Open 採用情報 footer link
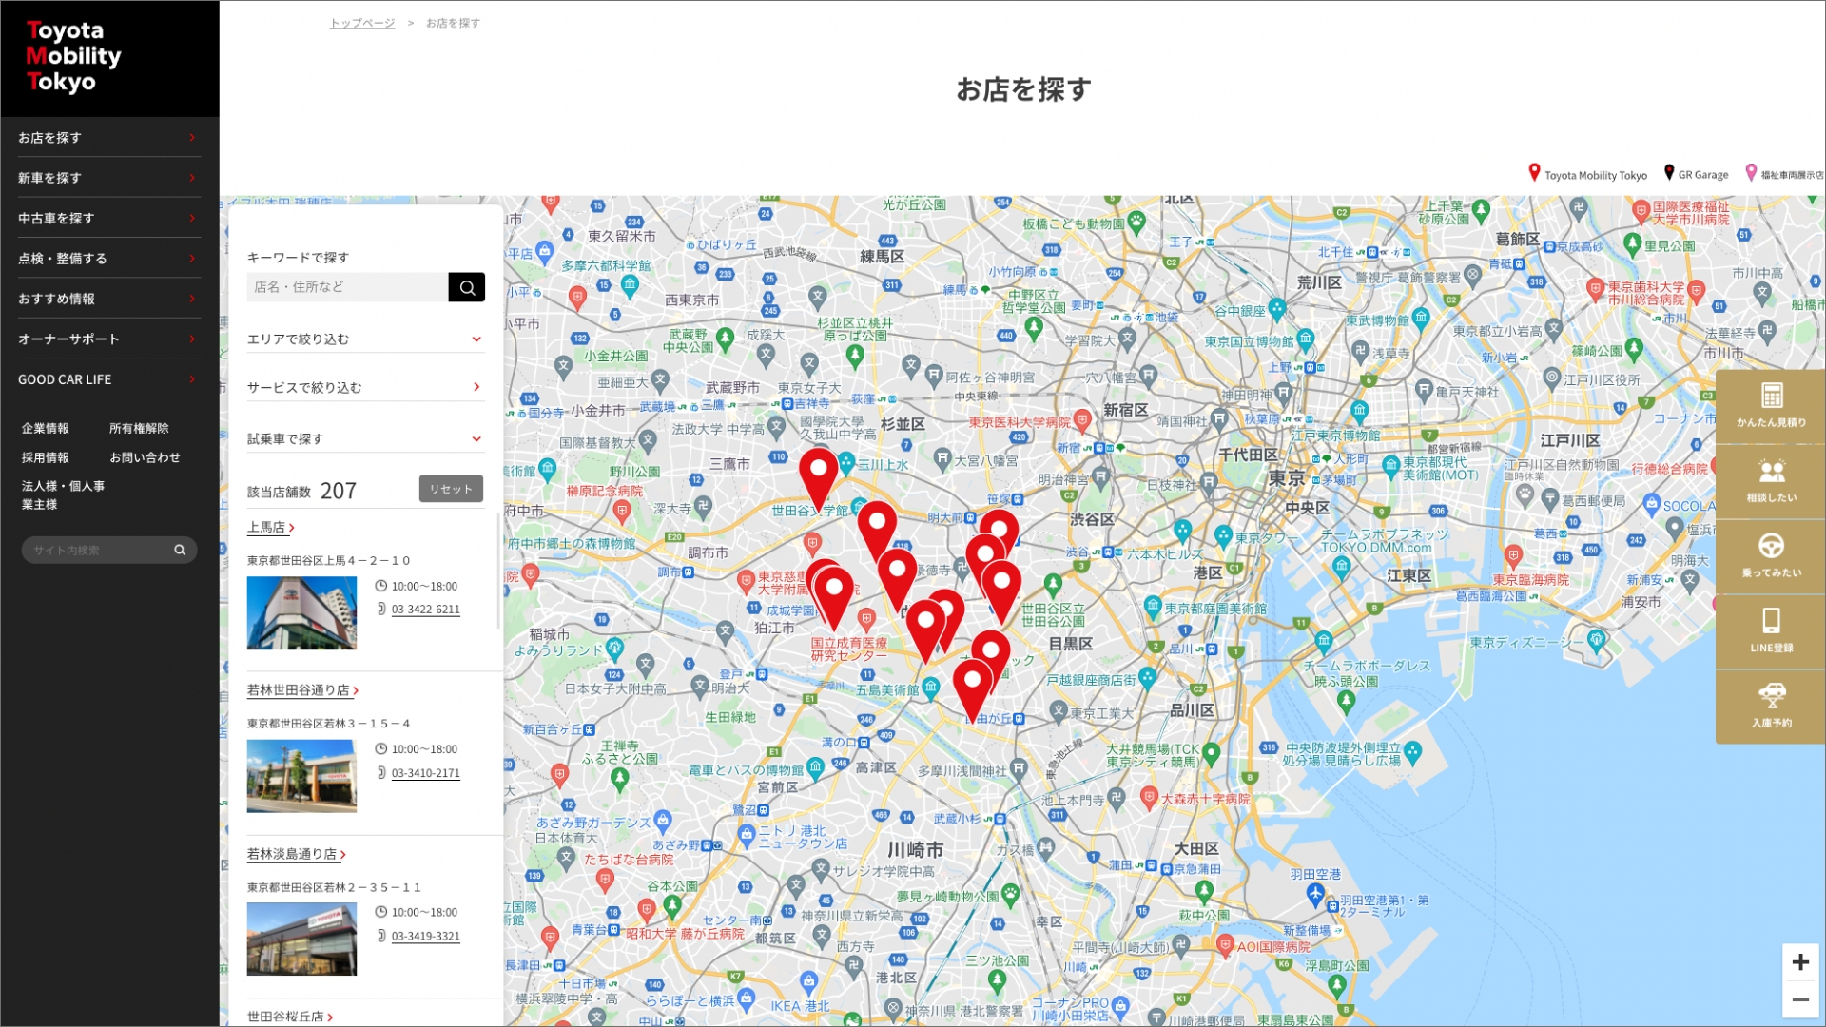Image resolution: width=1826 pixels, height=1027 pixels. tap(46, 458)
